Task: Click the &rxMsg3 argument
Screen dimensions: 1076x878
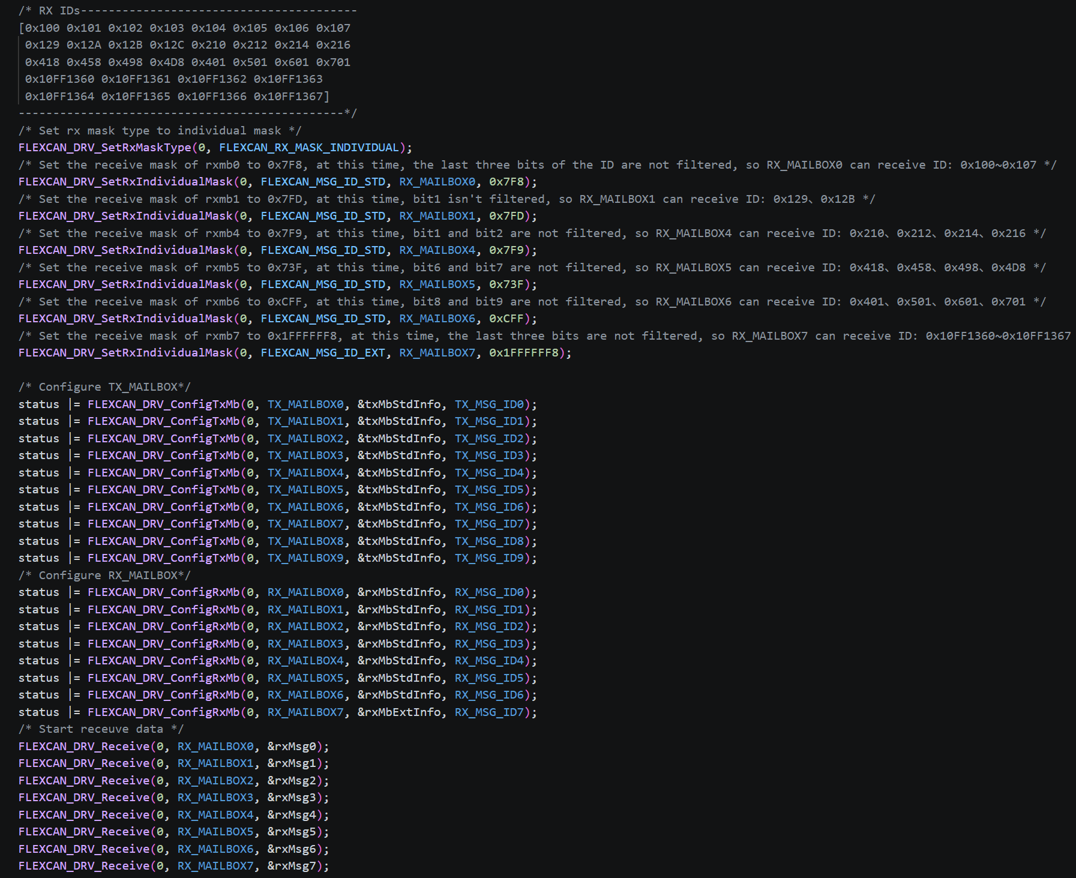Action: tap(292, 798)
